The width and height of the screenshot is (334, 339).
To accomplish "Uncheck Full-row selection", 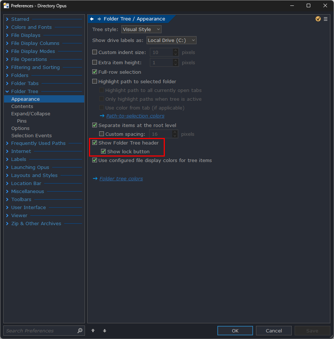I will [x=95, y=72].
